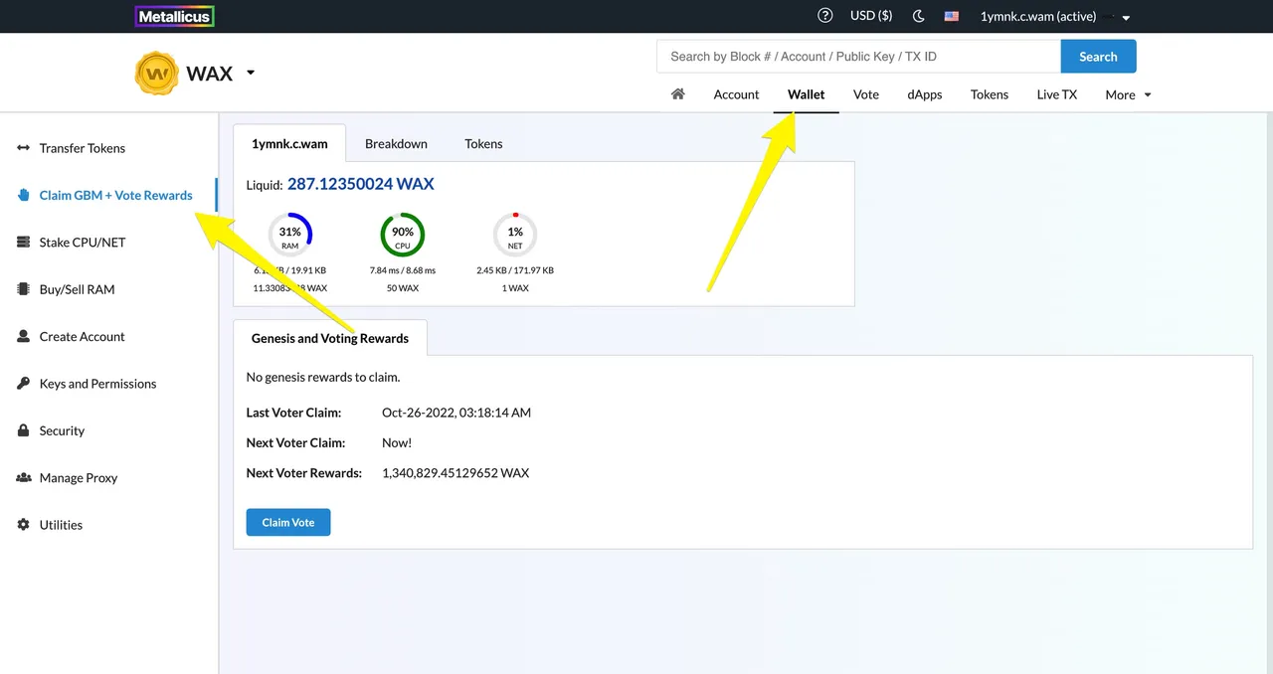Click the Liquid 287.12350024 WAX balance

(361, 184)
